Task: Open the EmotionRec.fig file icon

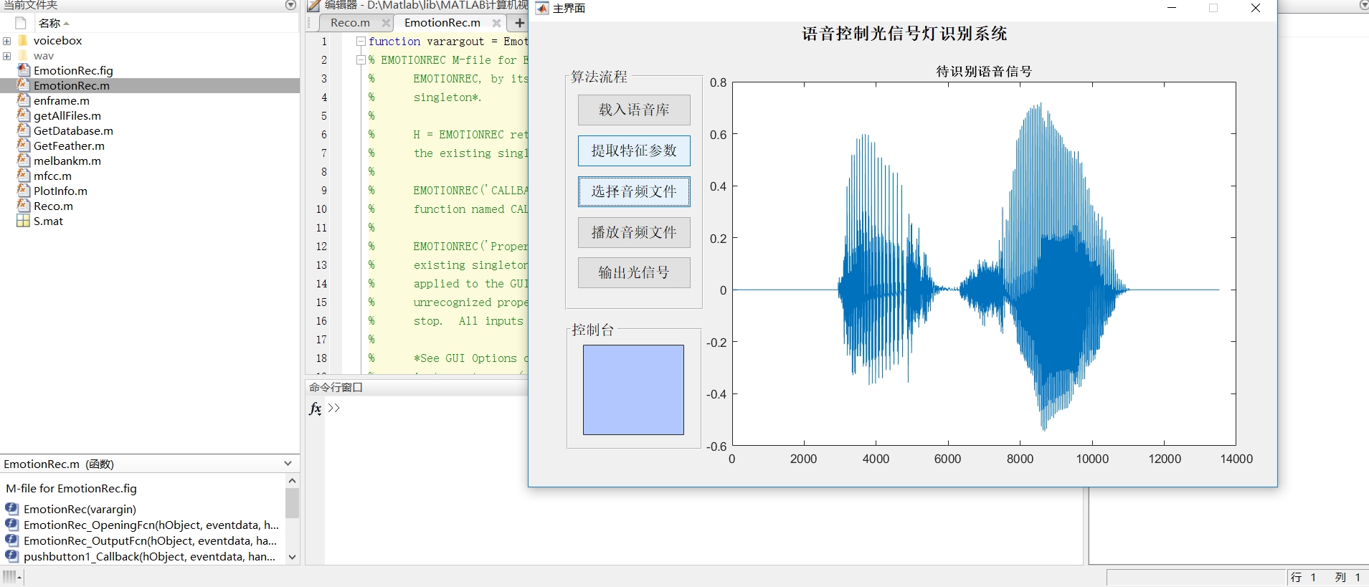Action: (24, 70)
